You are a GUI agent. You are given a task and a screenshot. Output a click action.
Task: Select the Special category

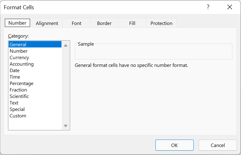[x=35, y=109]
